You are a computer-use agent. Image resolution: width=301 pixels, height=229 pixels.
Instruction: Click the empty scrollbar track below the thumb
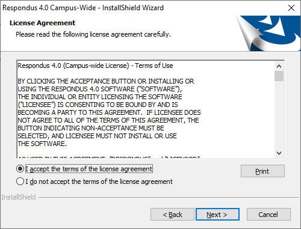click(279, 115)
